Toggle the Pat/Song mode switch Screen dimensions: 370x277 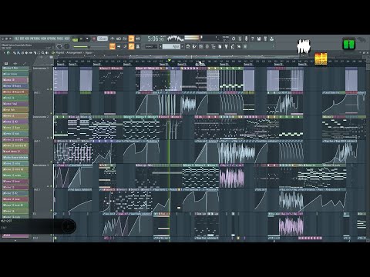click(x=75, y=39)
